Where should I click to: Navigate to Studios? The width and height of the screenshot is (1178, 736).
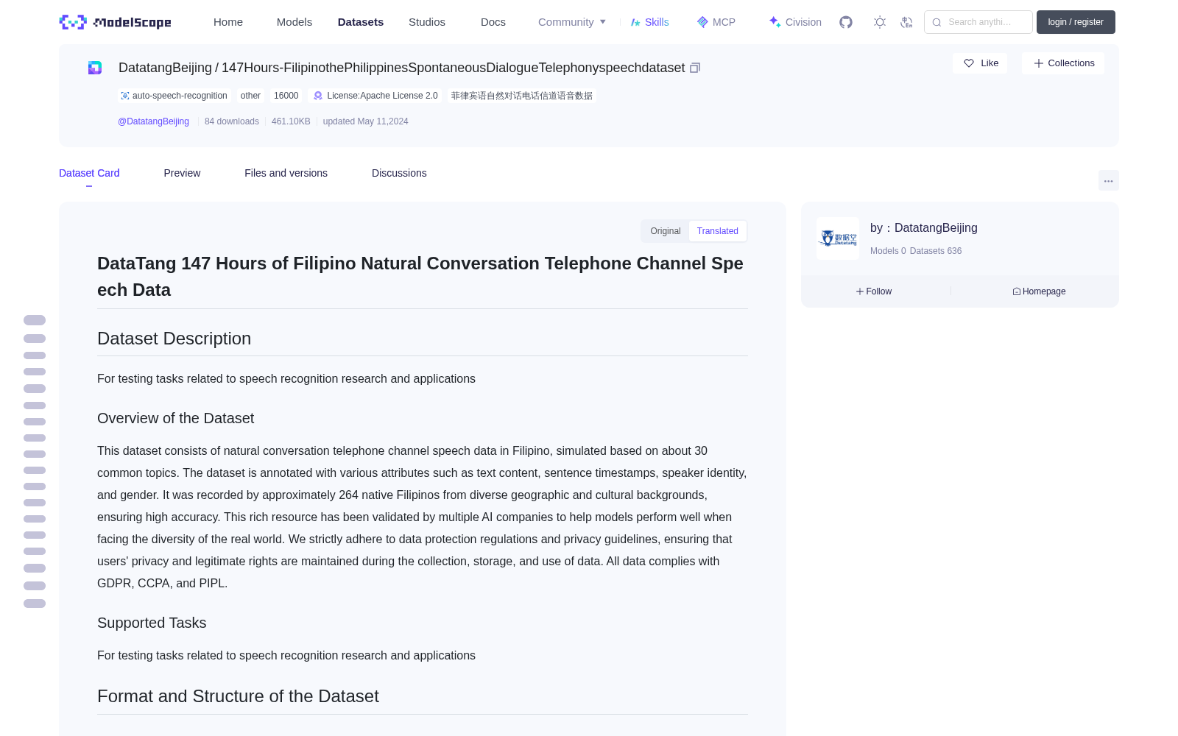[427, 22]
